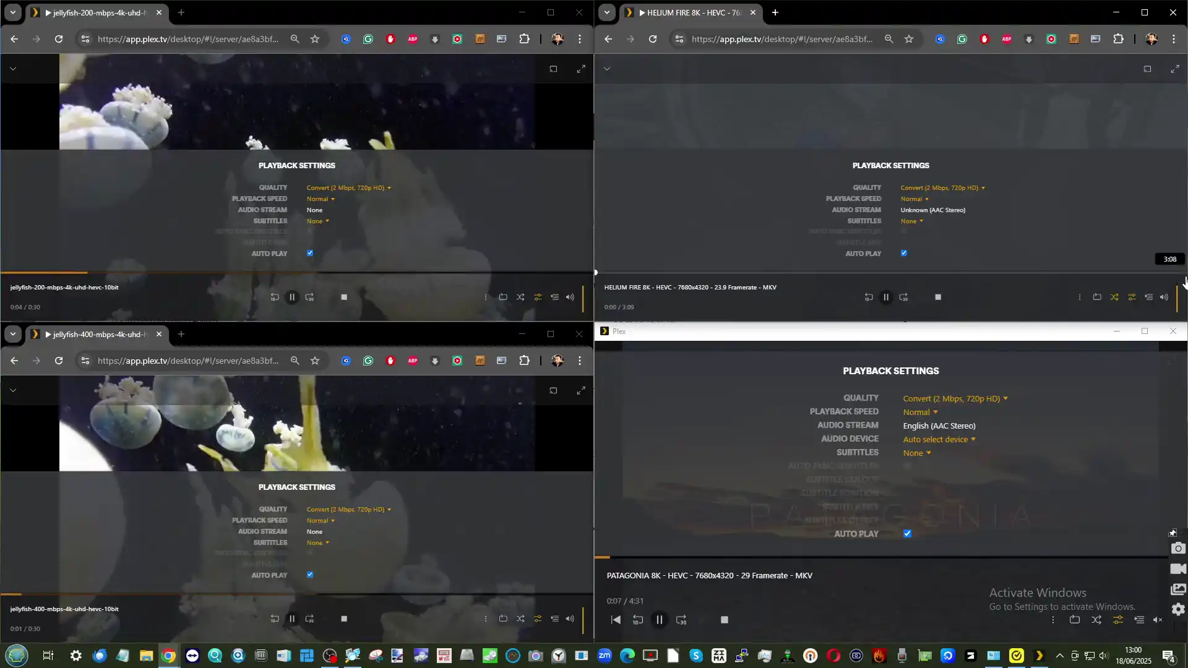Reload page in jellyfish-200-mbps browser window

59,39
